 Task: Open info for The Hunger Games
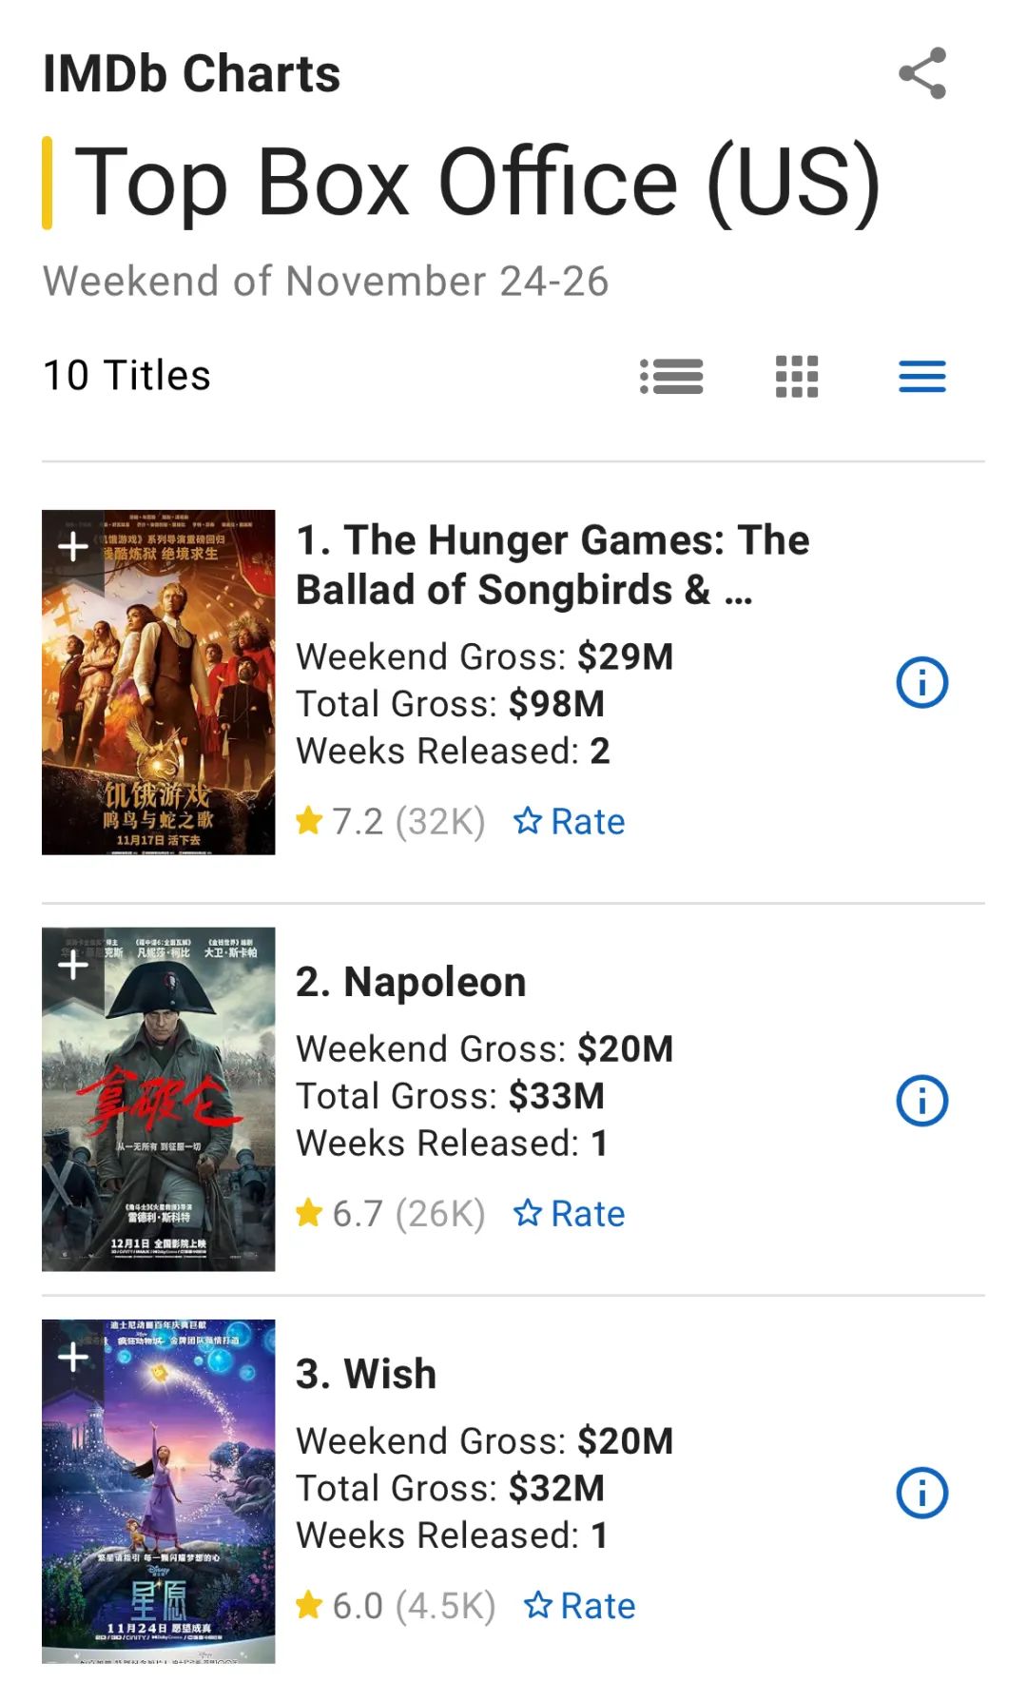pyautogui.click(x=922, y=682)
